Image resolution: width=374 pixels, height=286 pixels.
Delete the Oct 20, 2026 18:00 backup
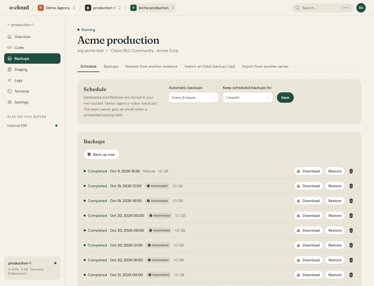point(351,260)
